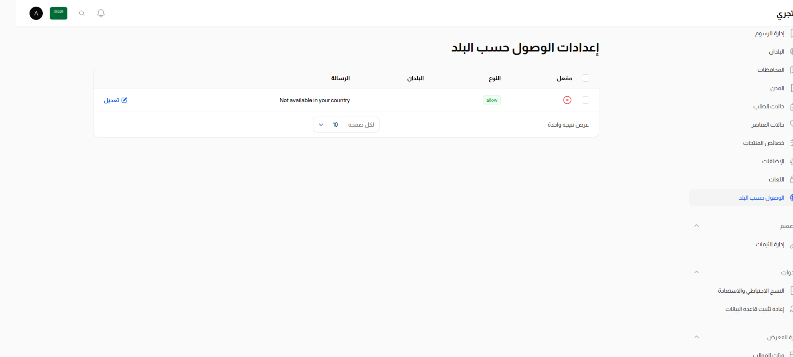This screenshot has height=357, width=793.
Task: Open النسخ الاحتياطي والاستعادة in sidebar
Action: 751,291
